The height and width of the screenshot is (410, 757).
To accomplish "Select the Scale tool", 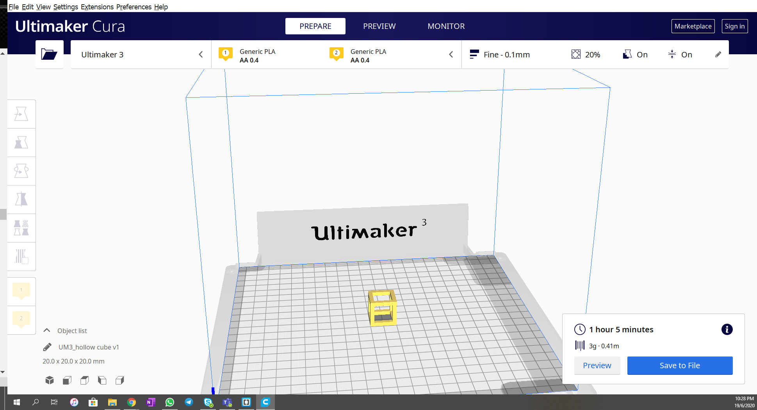I will pos(21,143).
